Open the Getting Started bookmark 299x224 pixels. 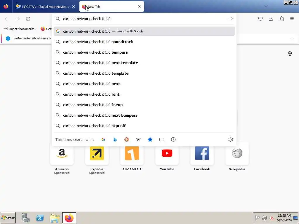(x=46, y=29)
